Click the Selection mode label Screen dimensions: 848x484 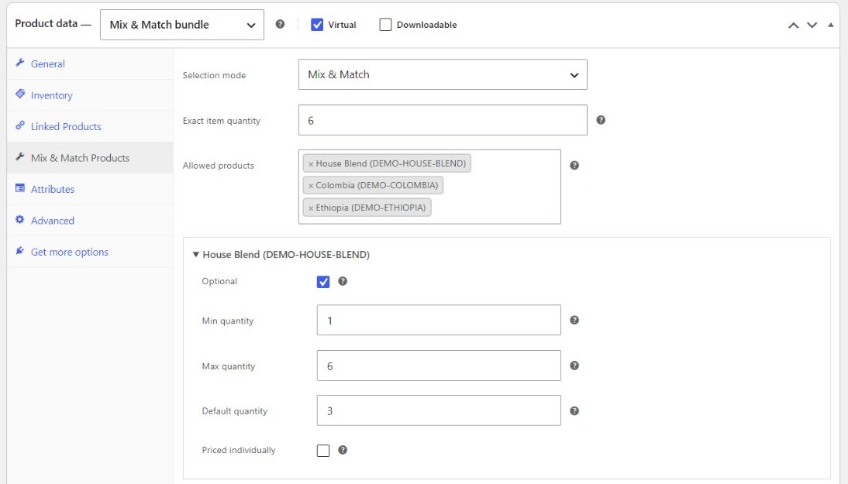click(214, 75)
